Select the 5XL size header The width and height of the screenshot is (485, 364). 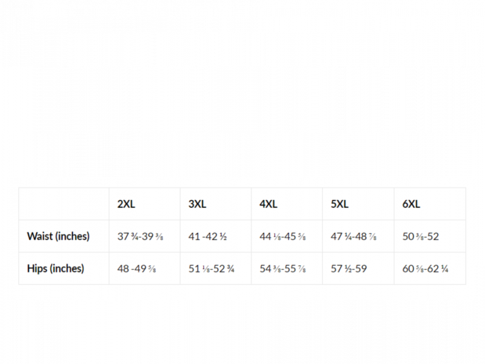[x=339, y=204]
